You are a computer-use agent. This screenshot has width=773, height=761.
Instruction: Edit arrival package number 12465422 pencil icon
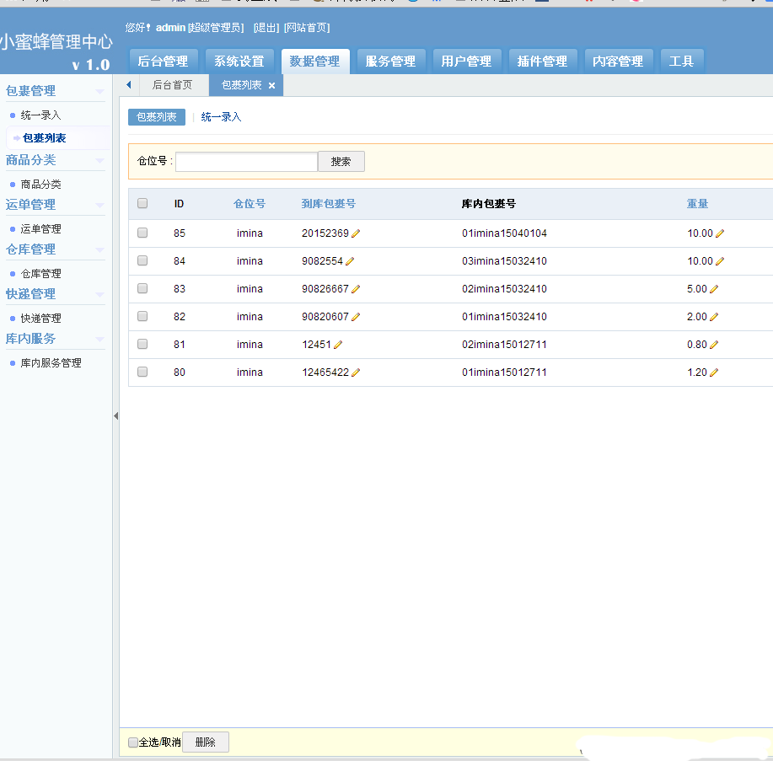(356, 372)
